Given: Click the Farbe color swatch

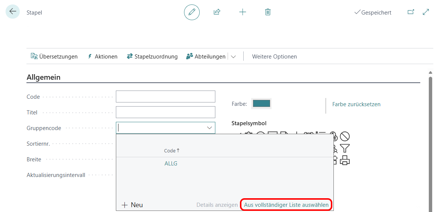Looking at the screenshot, I should pos(262,104).
